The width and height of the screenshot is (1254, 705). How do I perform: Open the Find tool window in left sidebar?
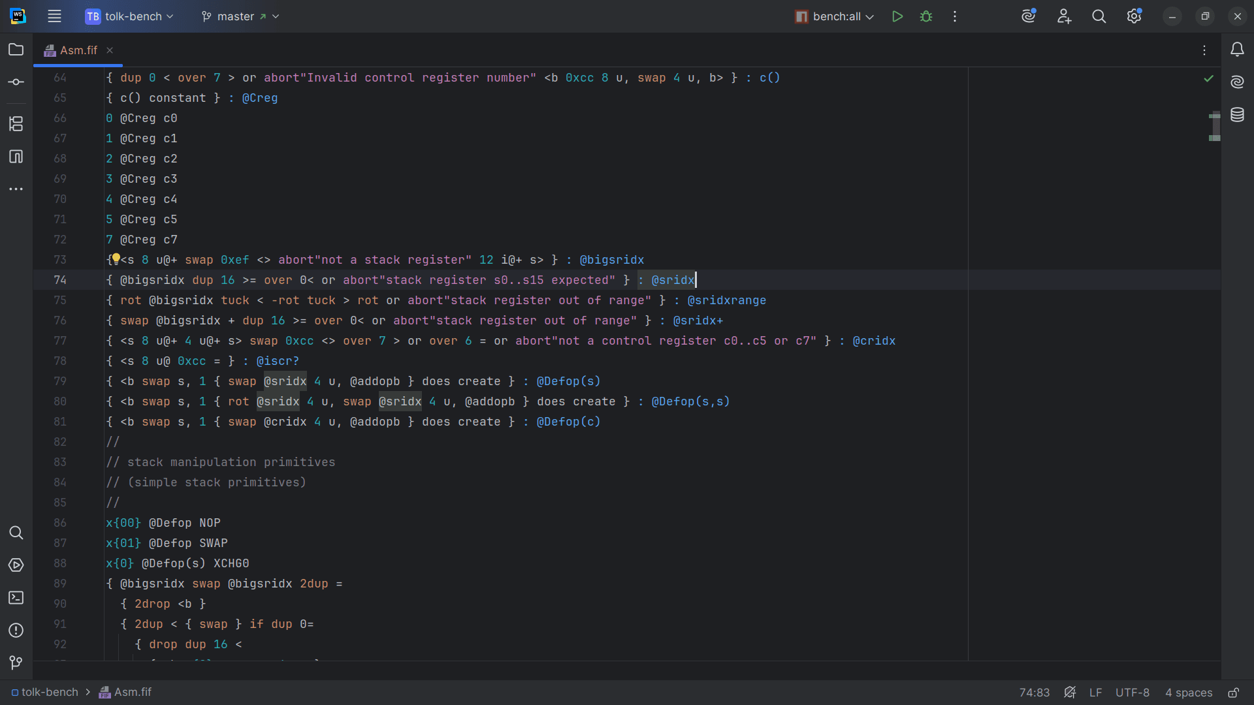coord(16,533)
